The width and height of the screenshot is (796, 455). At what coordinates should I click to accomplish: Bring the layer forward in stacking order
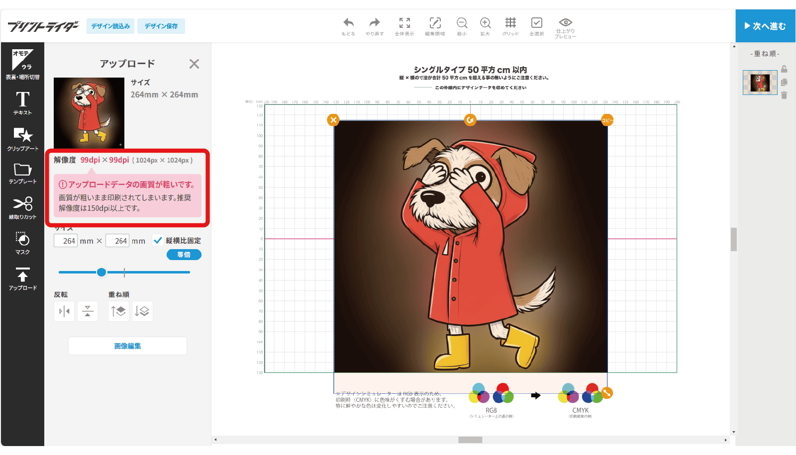[118, 311]
